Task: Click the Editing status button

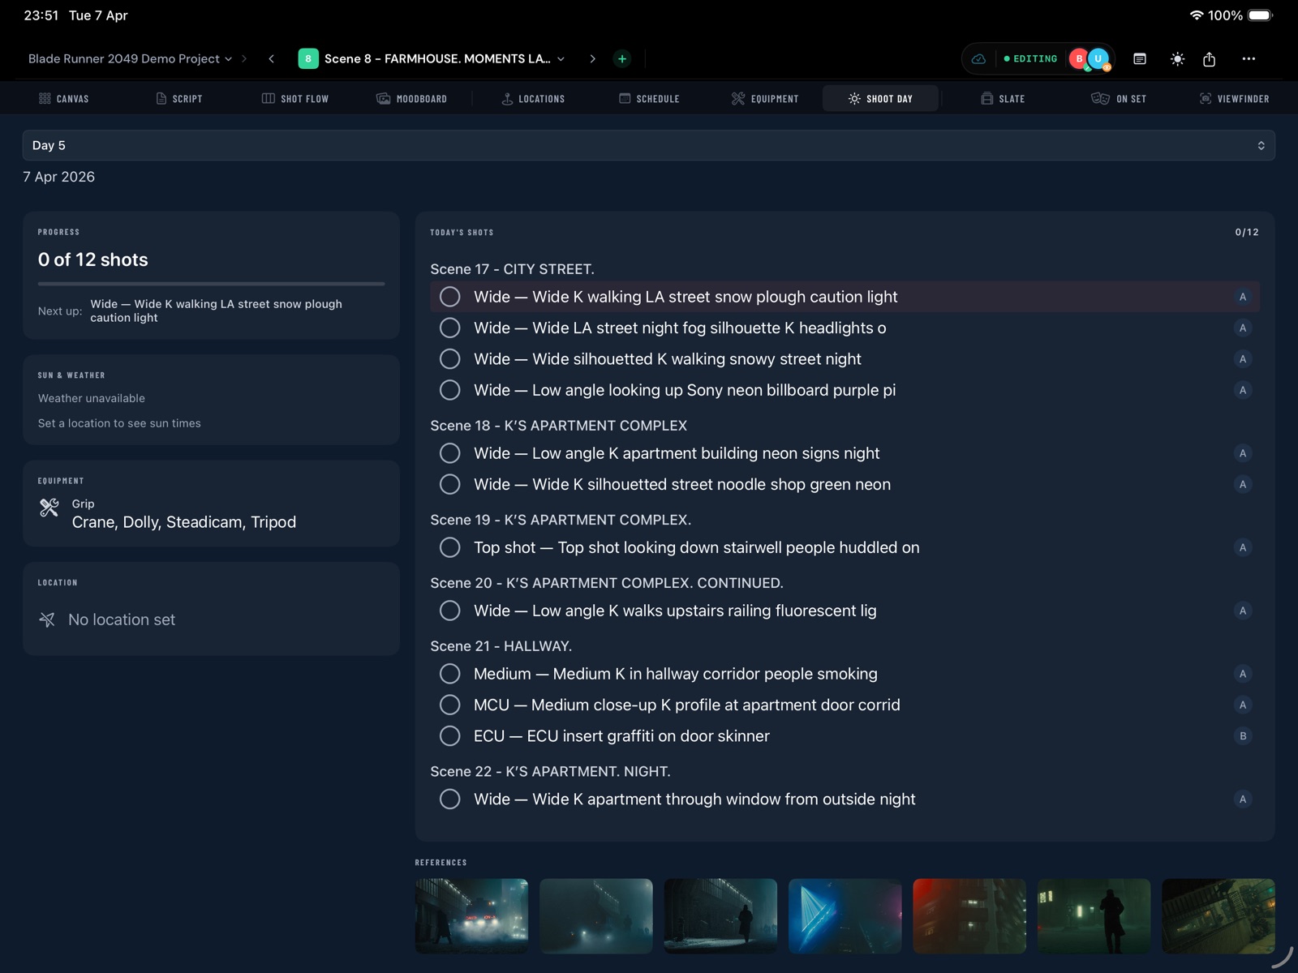Action: [1030, 59]
